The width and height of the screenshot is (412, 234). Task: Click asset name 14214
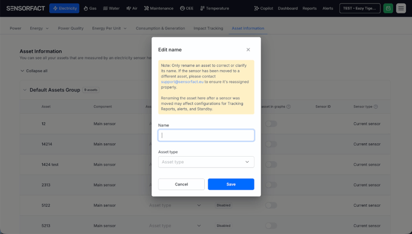(47, 144)
